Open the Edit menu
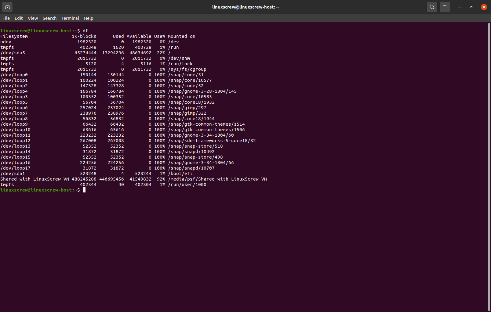The image size is (491, 312). click(x=19, y=18)
